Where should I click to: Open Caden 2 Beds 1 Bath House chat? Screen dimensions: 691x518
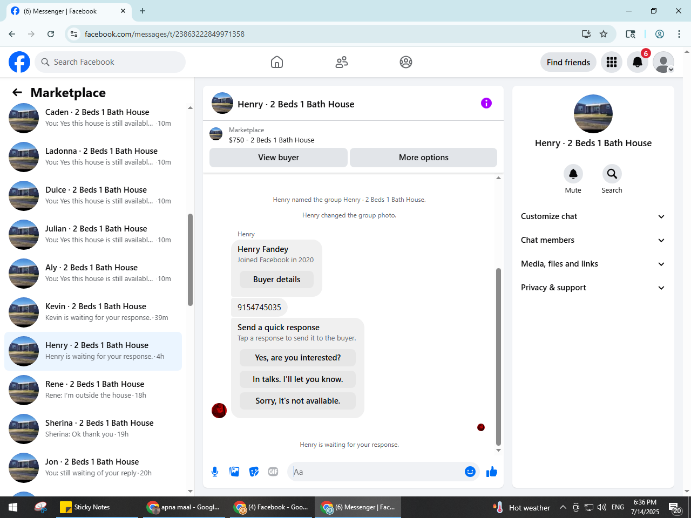coord(93,118)
